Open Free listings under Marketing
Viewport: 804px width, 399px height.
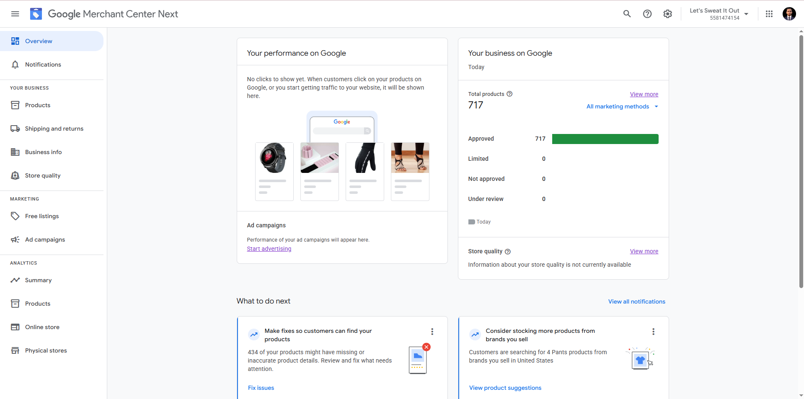tap(52, 216)
